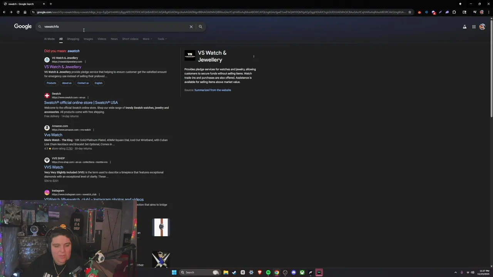493x277 pixels.
Task: Open the Google logo homepage link
Action: (23, 27)
